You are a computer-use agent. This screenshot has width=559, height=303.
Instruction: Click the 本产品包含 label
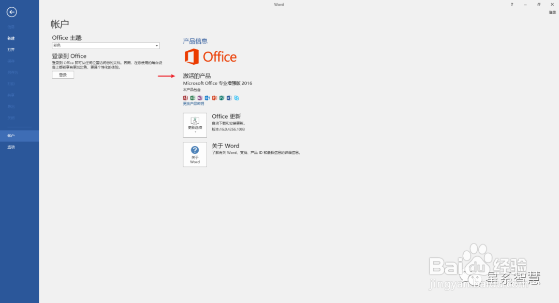(192, 90)
